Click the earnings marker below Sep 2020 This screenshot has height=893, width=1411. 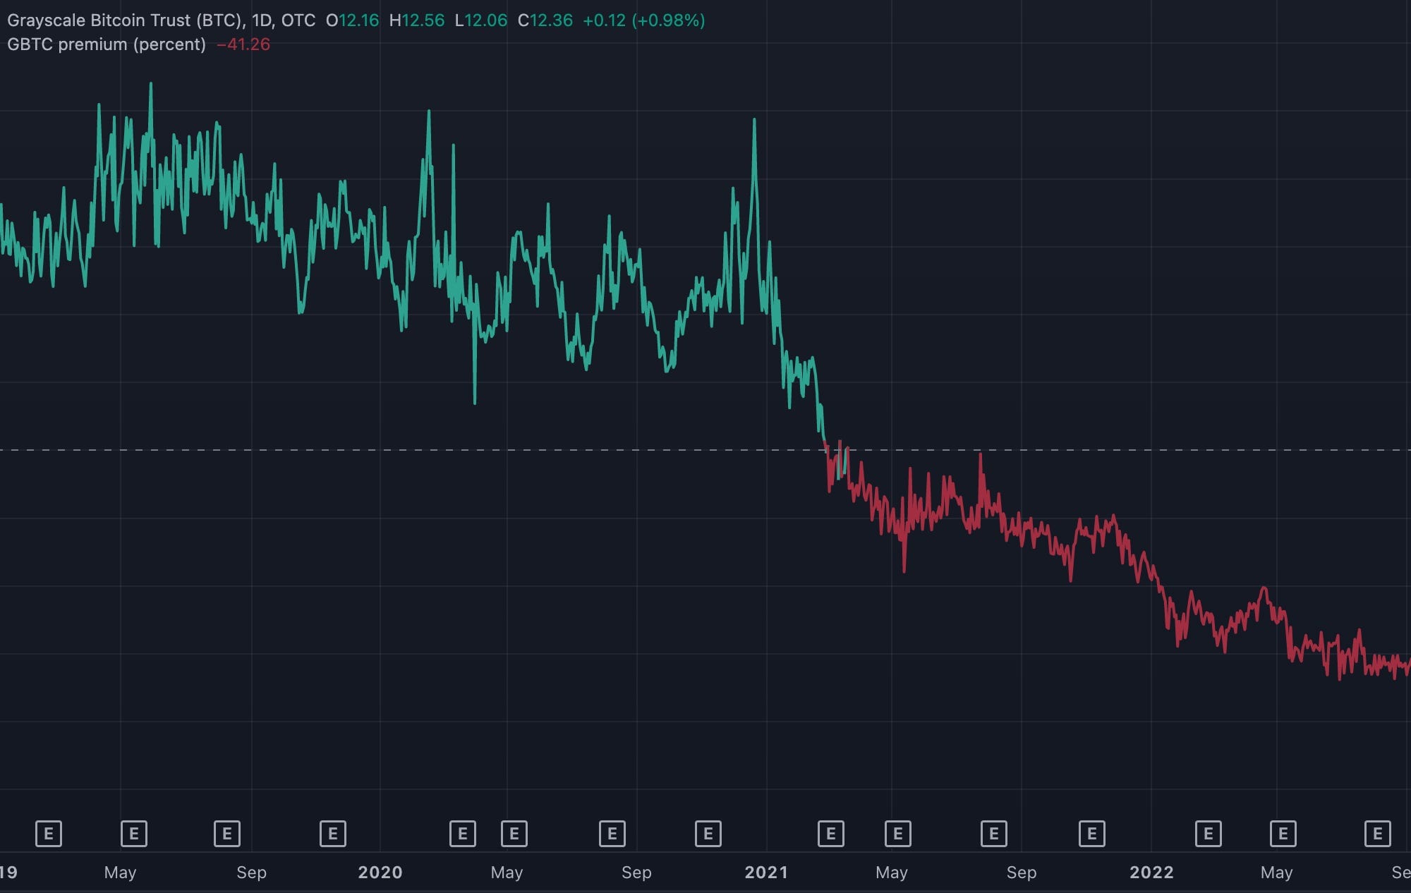(612, 833)
